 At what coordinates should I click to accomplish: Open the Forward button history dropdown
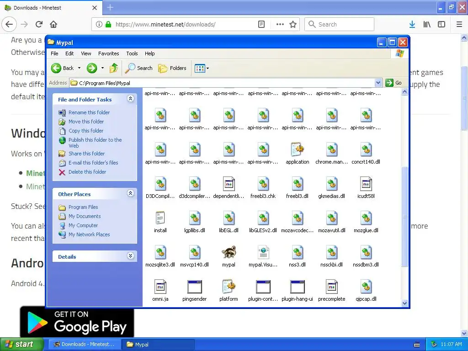click(102, 68)
